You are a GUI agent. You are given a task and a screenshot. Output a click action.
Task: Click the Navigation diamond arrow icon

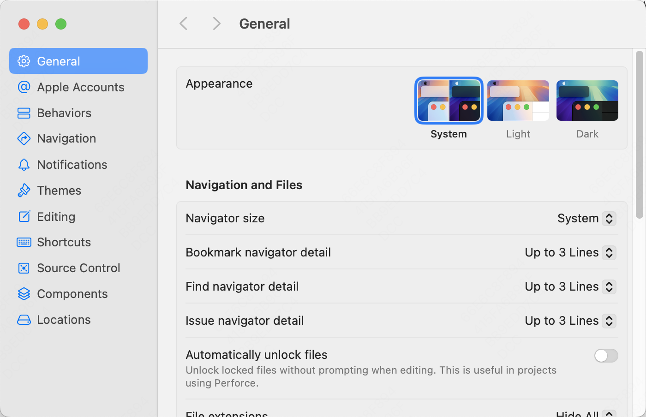tap(24, 138)
